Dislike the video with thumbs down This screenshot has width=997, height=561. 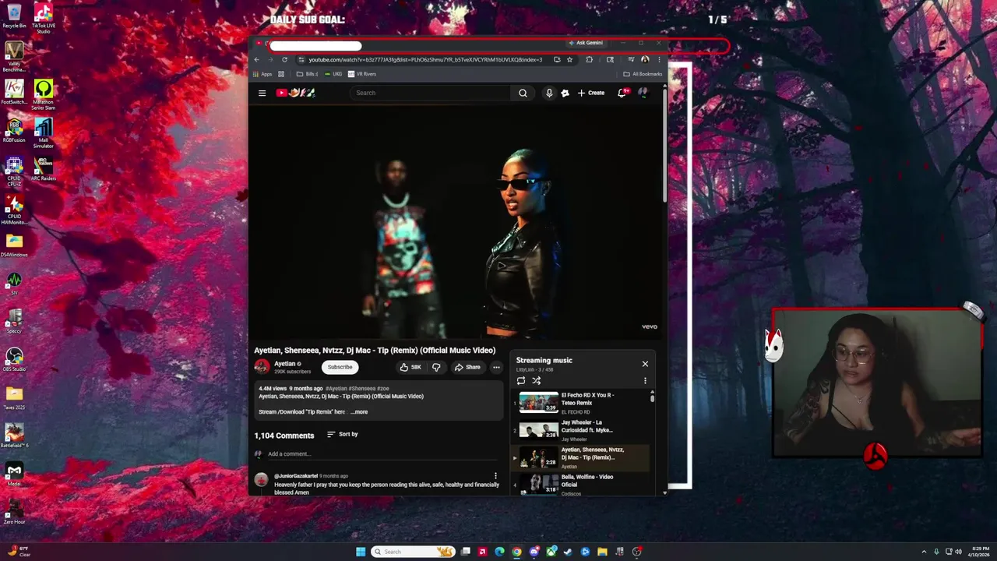point(436,367)
